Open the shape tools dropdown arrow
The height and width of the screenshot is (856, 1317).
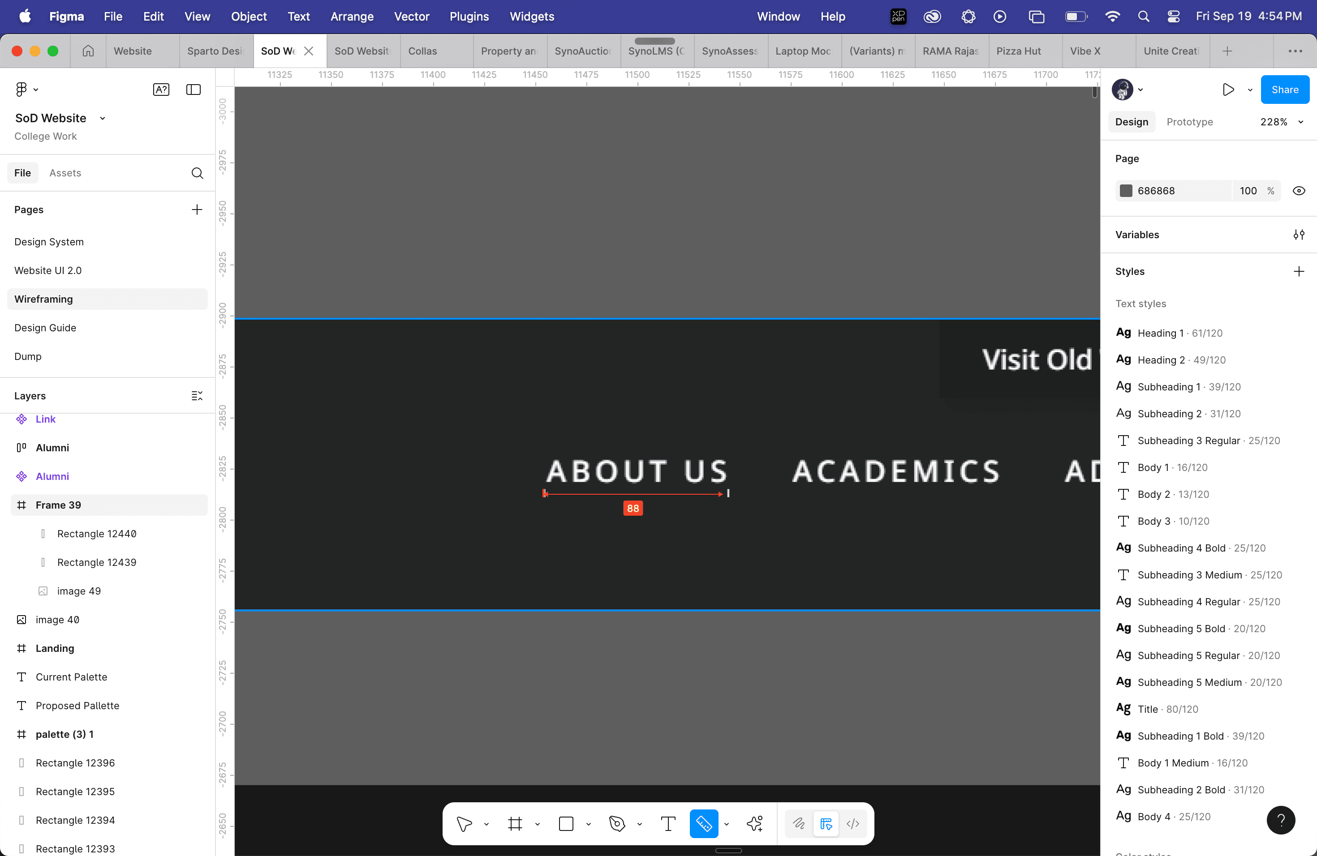point(588,825)
